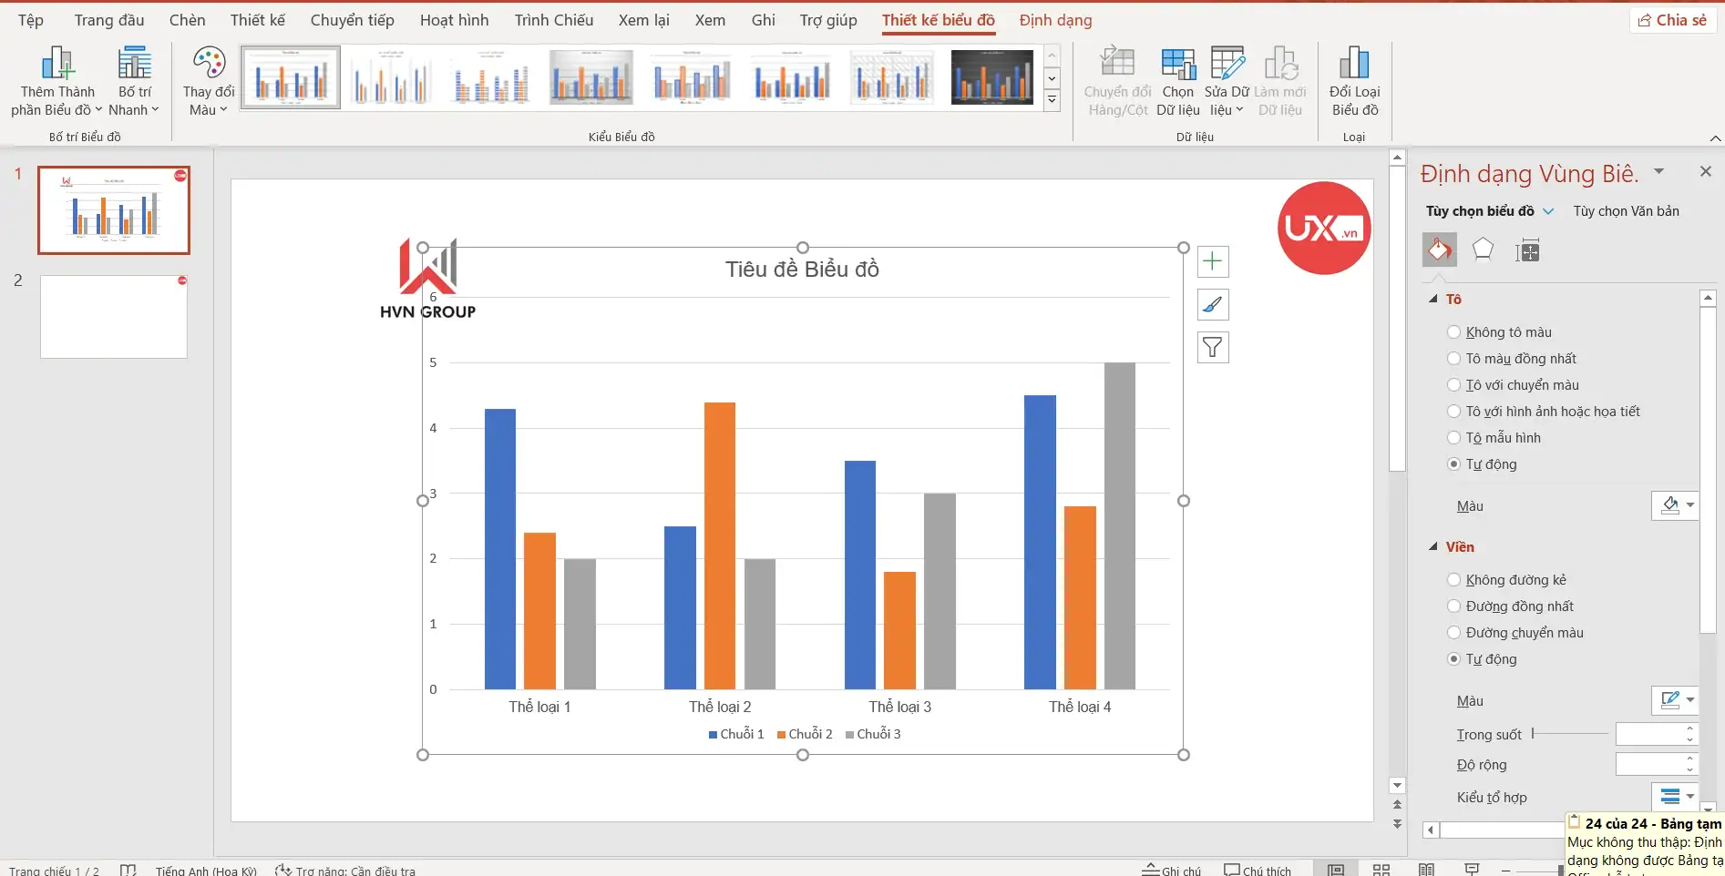This screenshot has height=876, width=1725.
Task: Click the Chia sẻ button
Action: click(x=1672, y=20)
